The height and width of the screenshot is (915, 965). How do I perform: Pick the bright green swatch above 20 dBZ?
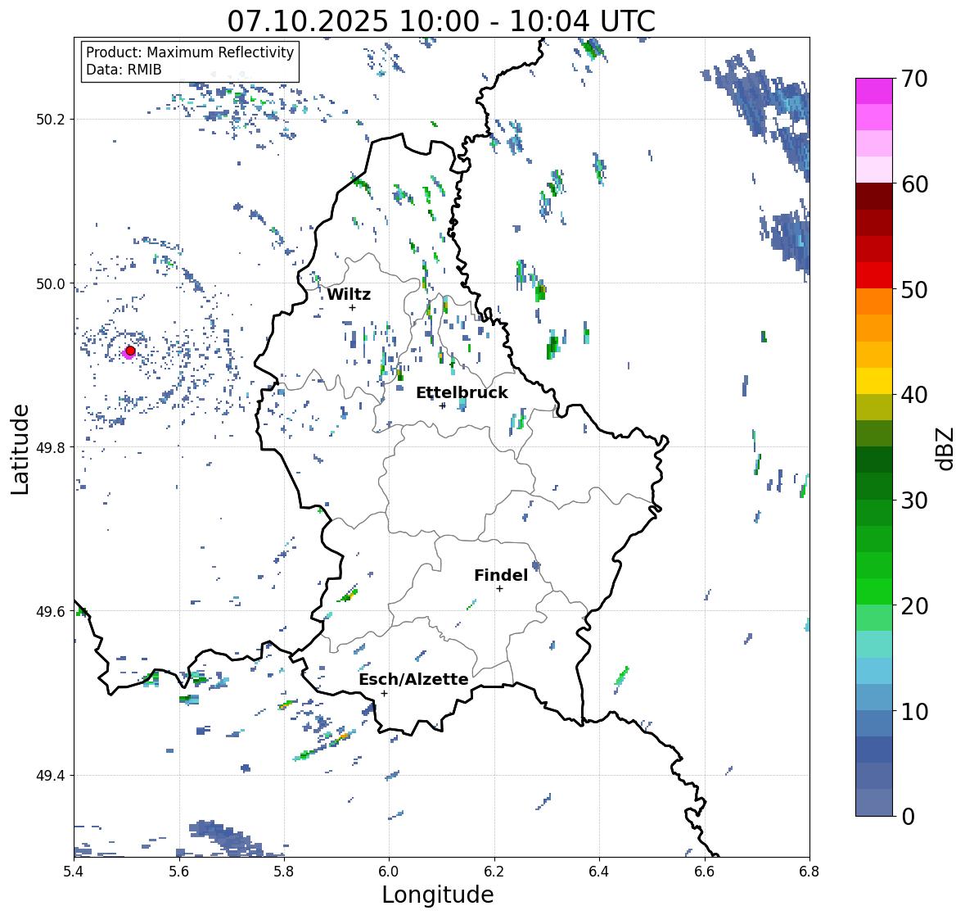[x=874, y=591]
